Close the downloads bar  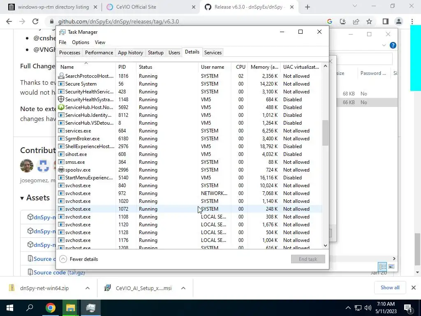point(414,288)
